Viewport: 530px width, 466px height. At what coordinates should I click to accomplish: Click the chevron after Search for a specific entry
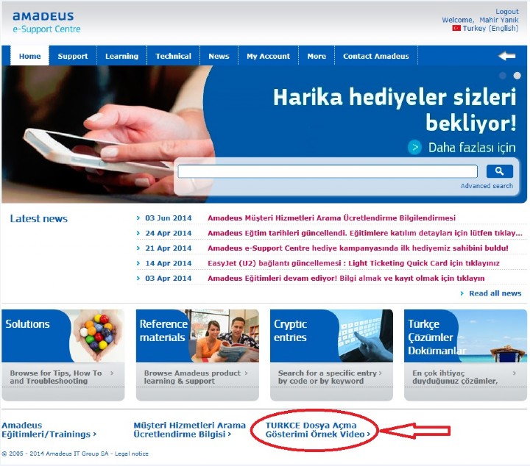point(381,373)
